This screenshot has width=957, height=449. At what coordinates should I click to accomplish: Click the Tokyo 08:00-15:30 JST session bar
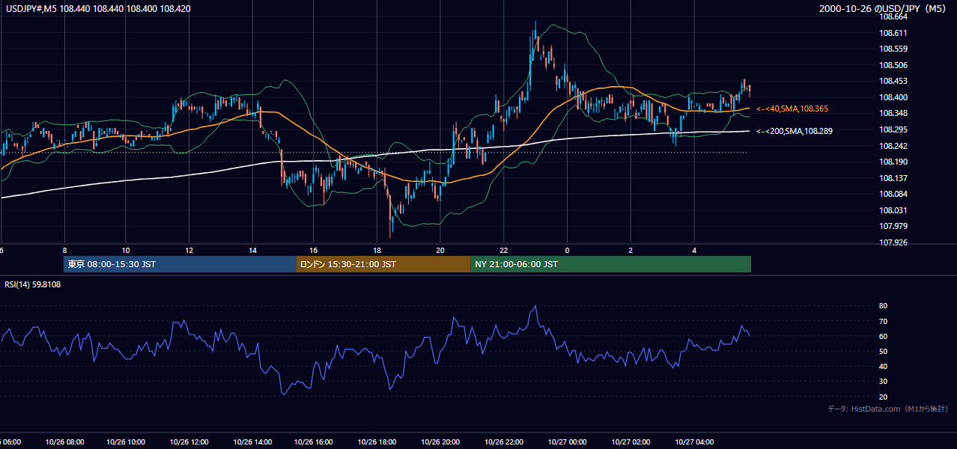(x=180, y=264)
